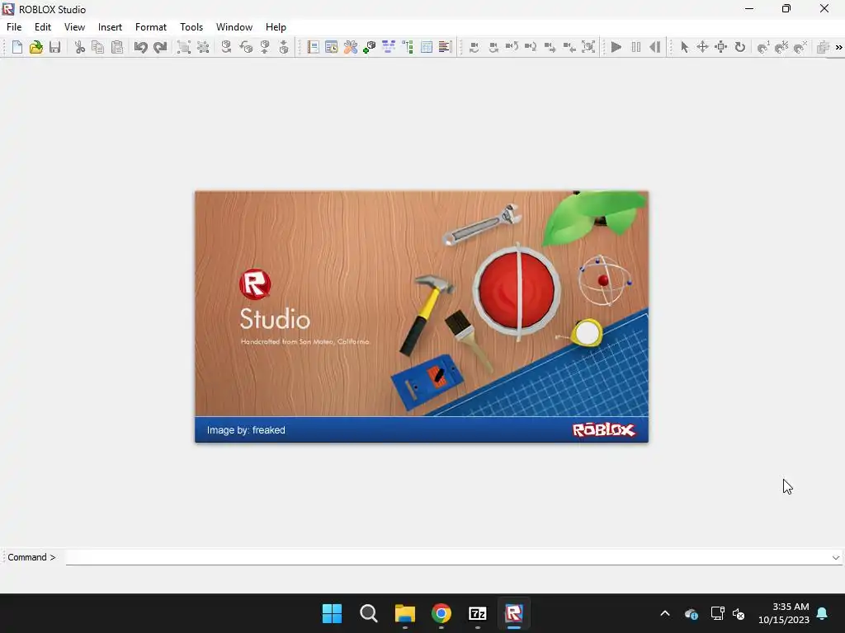Redo with the curved right arrow
Image resolution: width=845 pixels, height=633 pixels.
pos(159,47)
